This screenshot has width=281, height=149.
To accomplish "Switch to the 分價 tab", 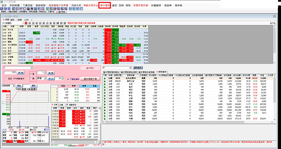I will point(61,105).
